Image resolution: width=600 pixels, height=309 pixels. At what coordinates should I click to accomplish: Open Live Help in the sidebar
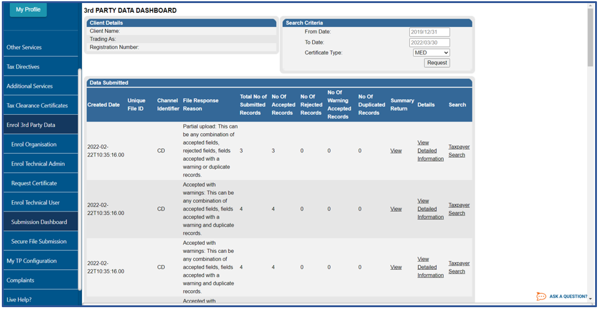tap(19, 300)
